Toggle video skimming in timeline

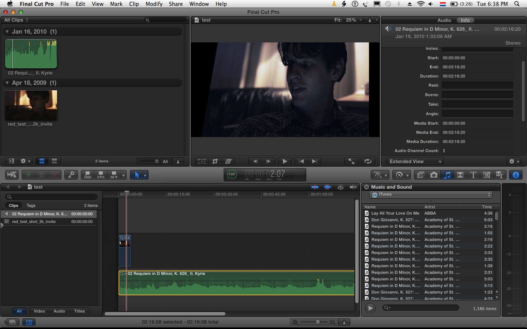tap(315, 187)
